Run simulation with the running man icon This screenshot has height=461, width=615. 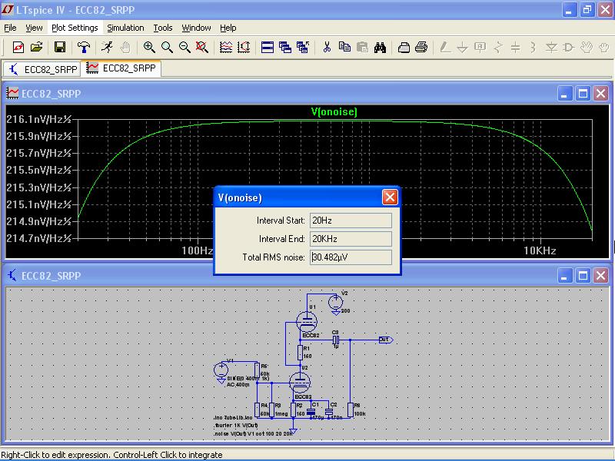coord(107,48)
